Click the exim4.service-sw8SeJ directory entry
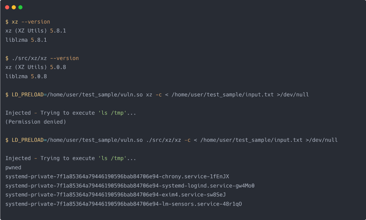This screenshot has height=220, width=366. click(x=115, y=195)
